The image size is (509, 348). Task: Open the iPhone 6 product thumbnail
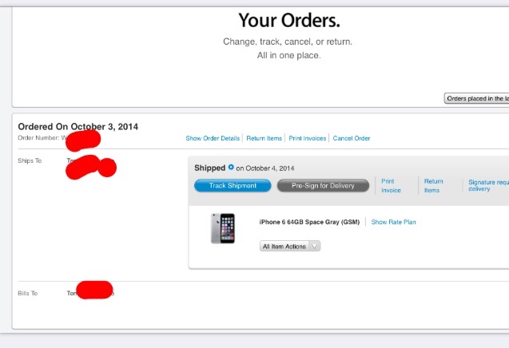point(223,228)
